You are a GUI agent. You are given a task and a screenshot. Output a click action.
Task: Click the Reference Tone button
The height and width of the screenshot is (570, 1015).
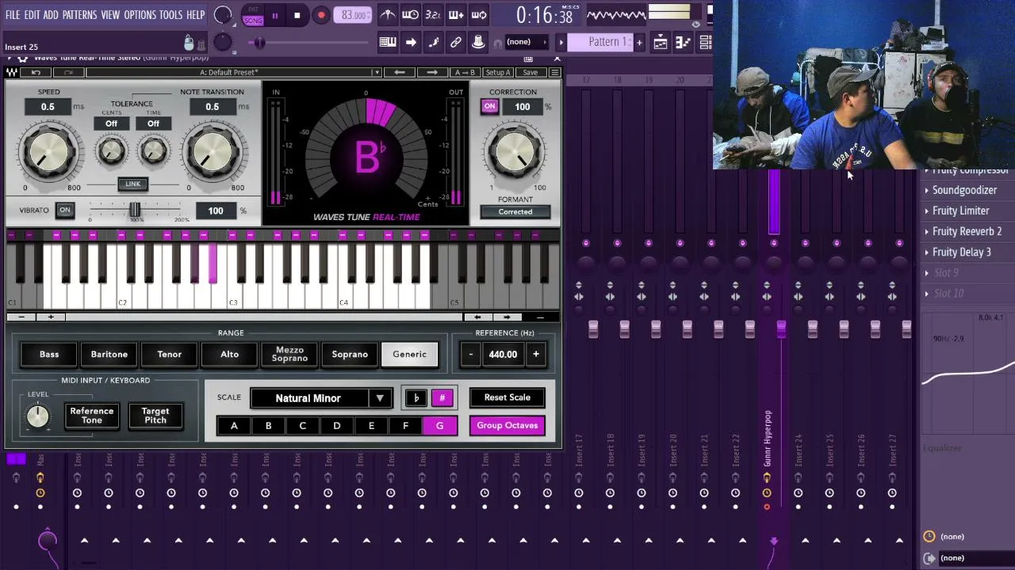(x=92, y=416)
